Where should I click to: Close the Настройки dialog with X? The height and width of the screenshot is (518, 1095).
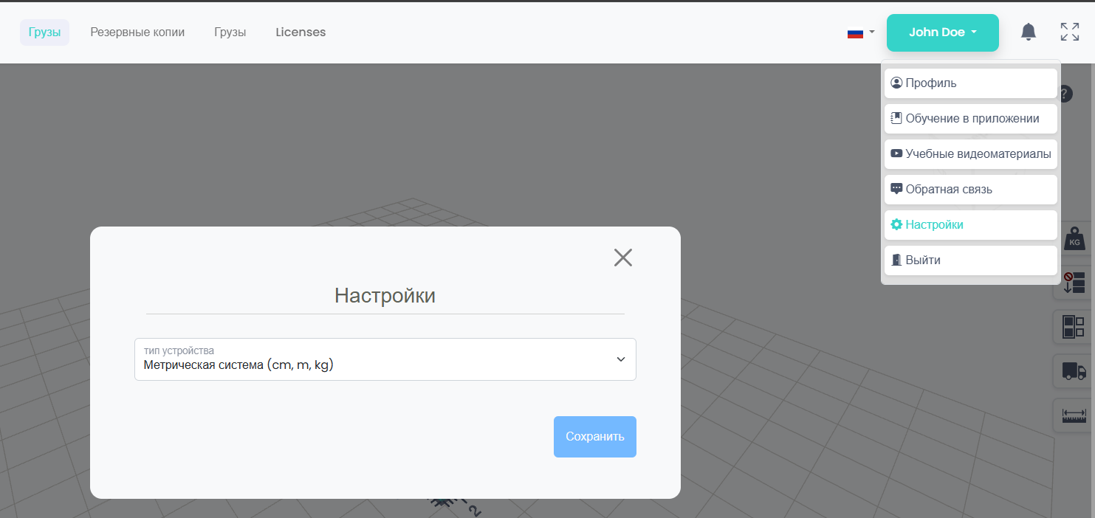[x=622, y=258]
